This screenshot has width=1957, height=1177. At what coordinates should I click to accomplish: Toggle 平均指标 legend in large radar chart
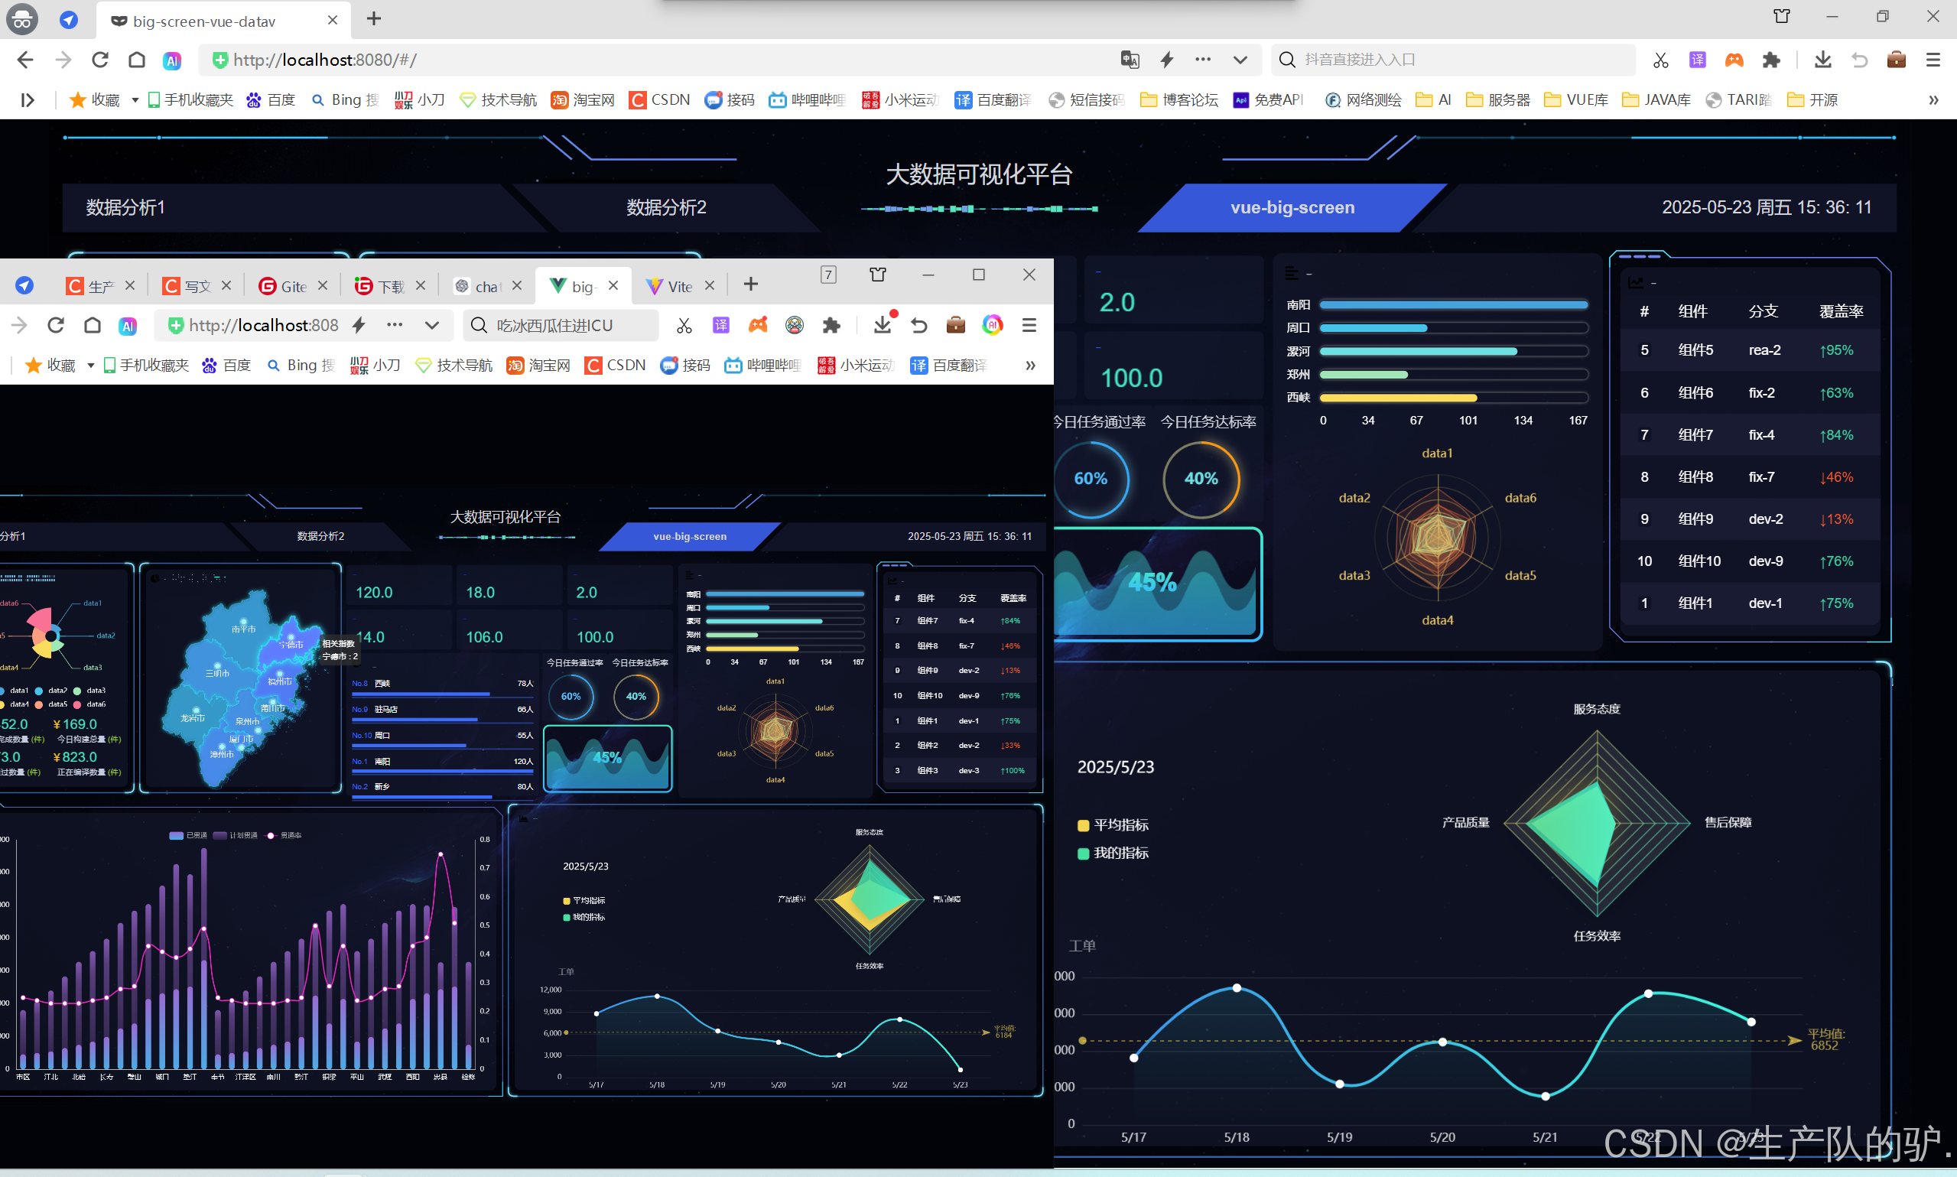coord(1113,825)
